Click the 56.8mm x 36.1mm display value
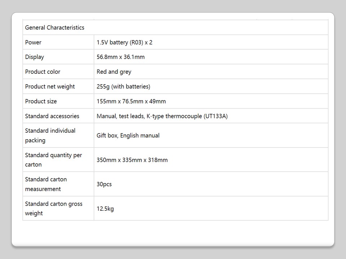The width and height of the screenshot is (346, 259). pyautogui.click(x=120, y=57)
